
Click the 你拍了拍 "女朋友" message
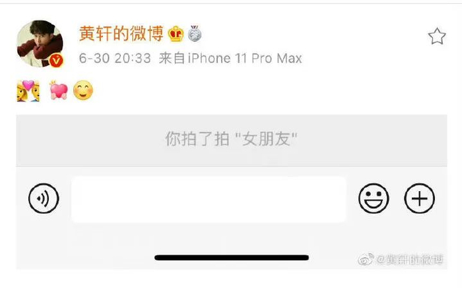pos(231,139)
